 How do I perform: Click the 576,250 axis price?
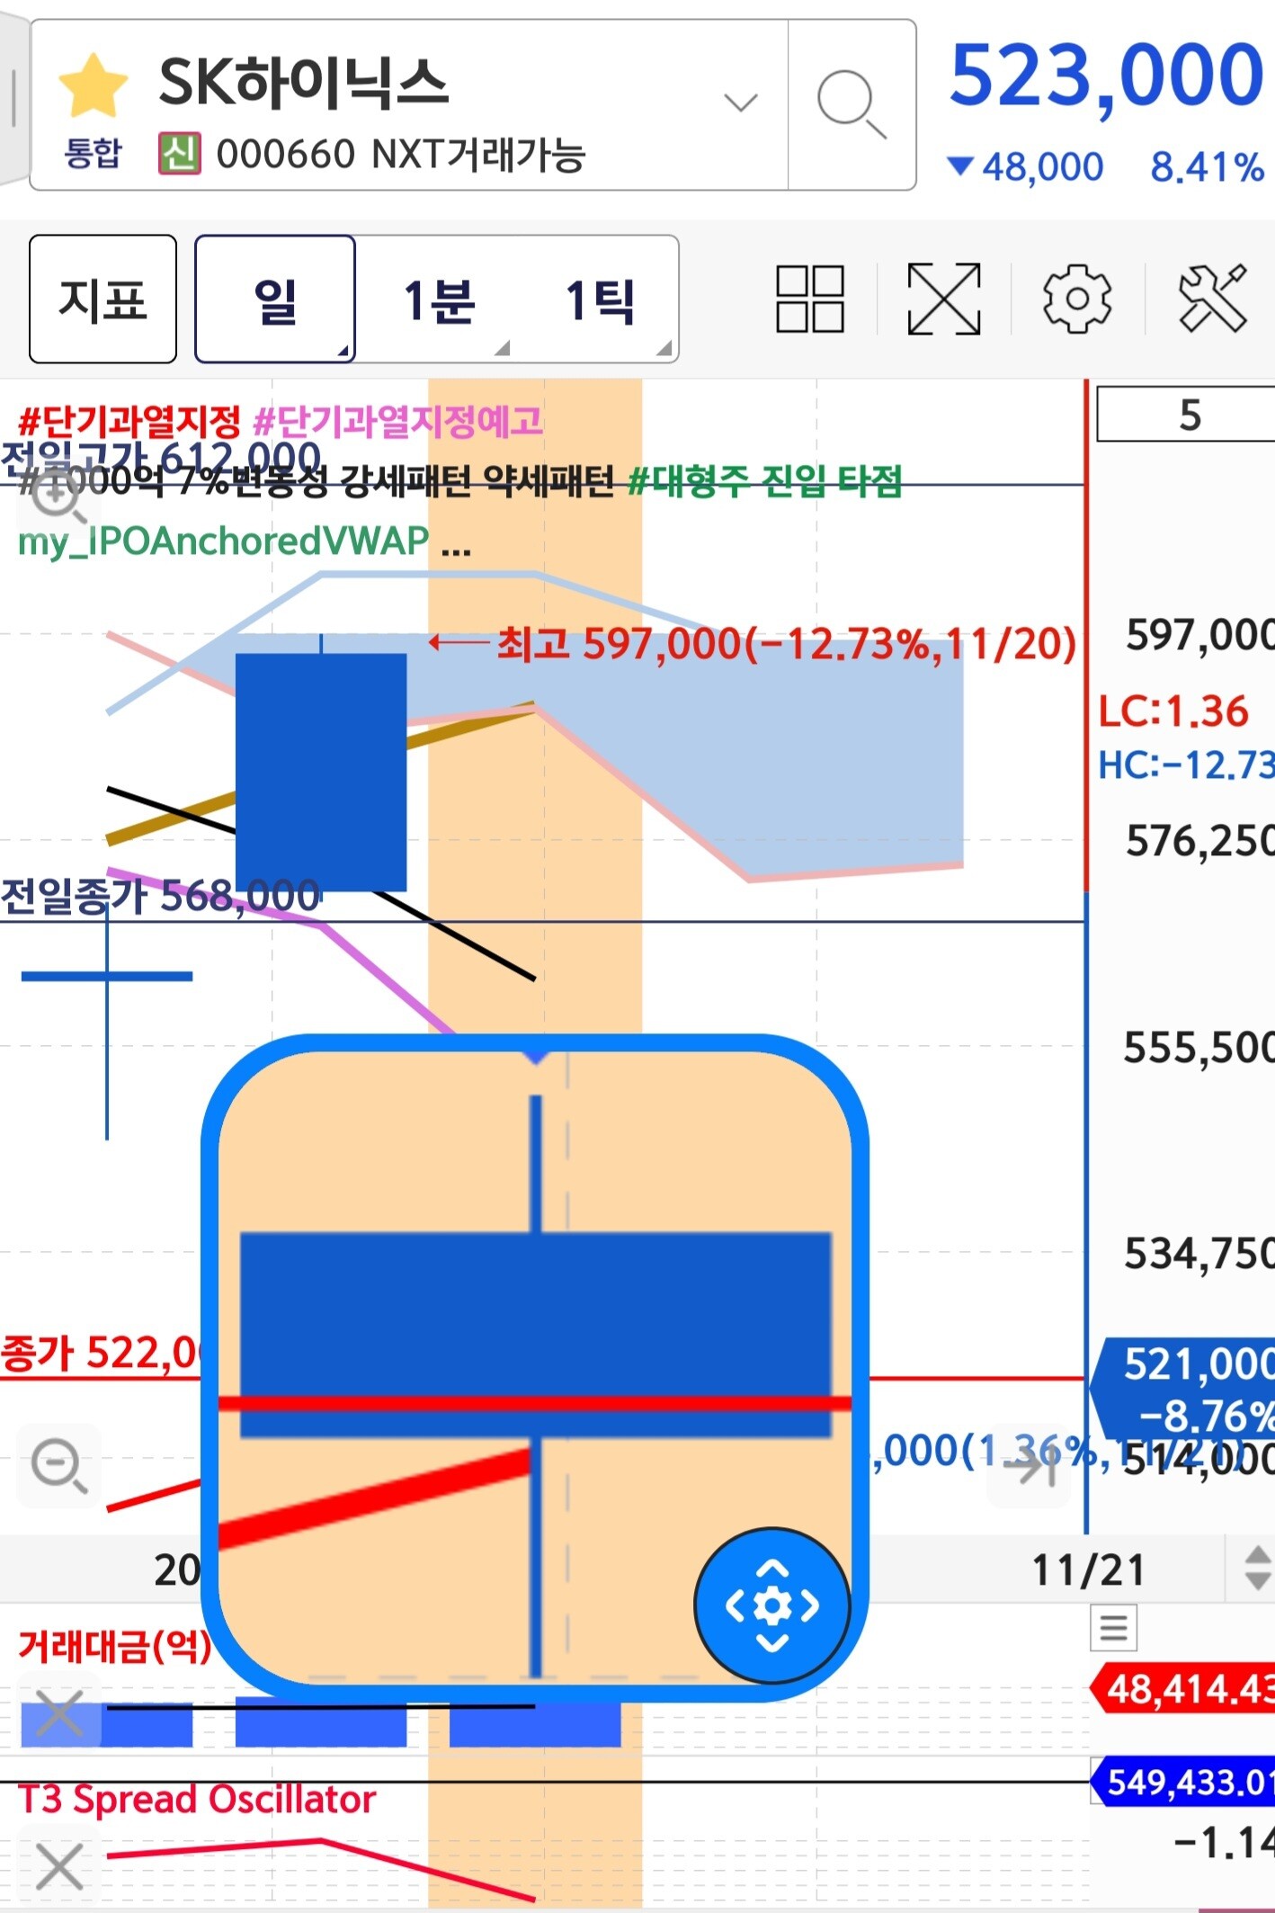tap(1200, 842)
